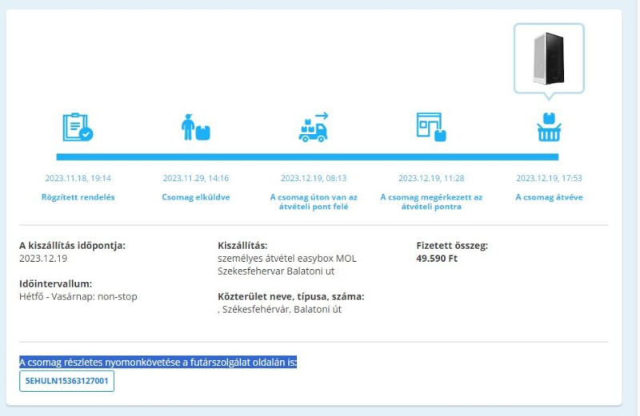The width and height of the screenshot is (640, 416).
Task: Click the 'Időintervallum:' heading
Action: click(55, 283)
